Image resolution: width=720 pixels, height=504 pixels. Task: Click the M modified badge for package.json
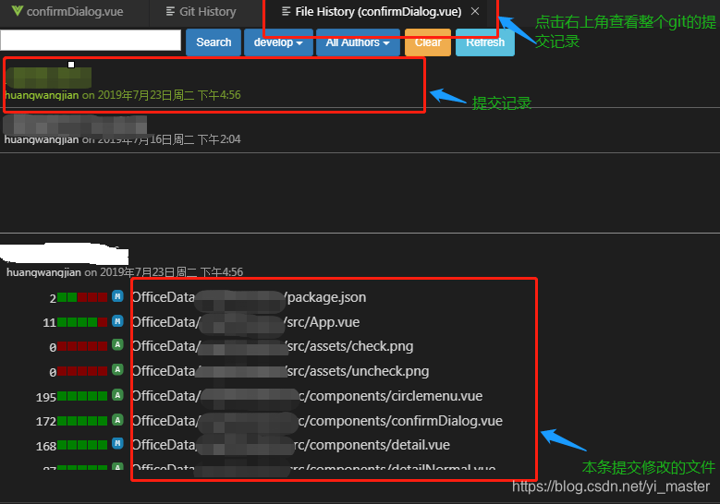[x=117, y=296]
